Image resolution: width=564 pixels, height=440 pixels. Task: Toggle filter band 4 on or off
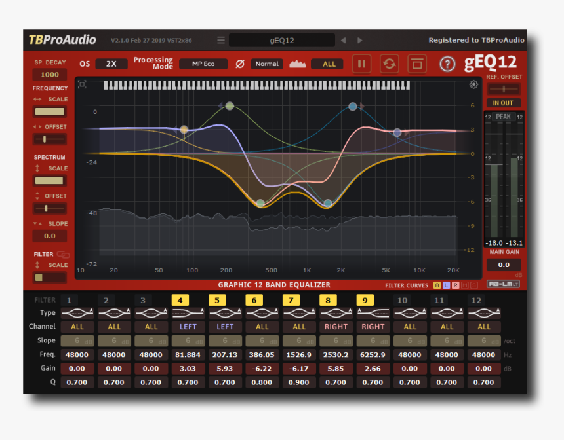coord(180,300)
